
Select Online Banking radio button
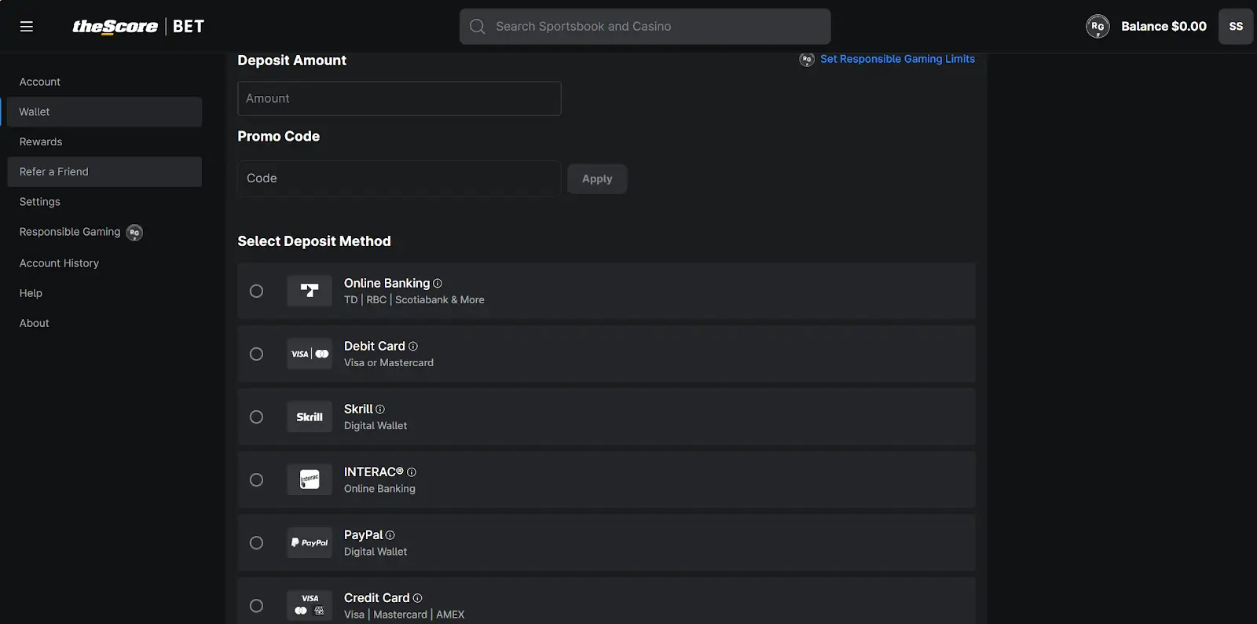pos(256,291)
